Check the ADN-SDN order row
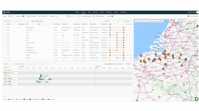 pyautogui.click(x=5, y=55)
